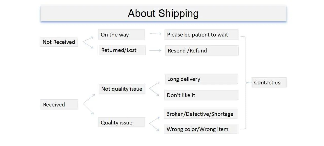Select the Not Received box
324x146 pixels.
tap(59, 42)
